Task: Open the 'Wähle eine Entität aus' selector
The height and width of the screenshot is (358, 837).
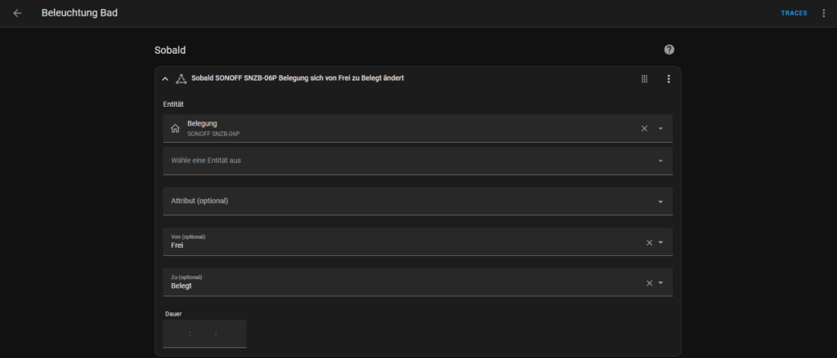Action: click(x=418, y=161)
